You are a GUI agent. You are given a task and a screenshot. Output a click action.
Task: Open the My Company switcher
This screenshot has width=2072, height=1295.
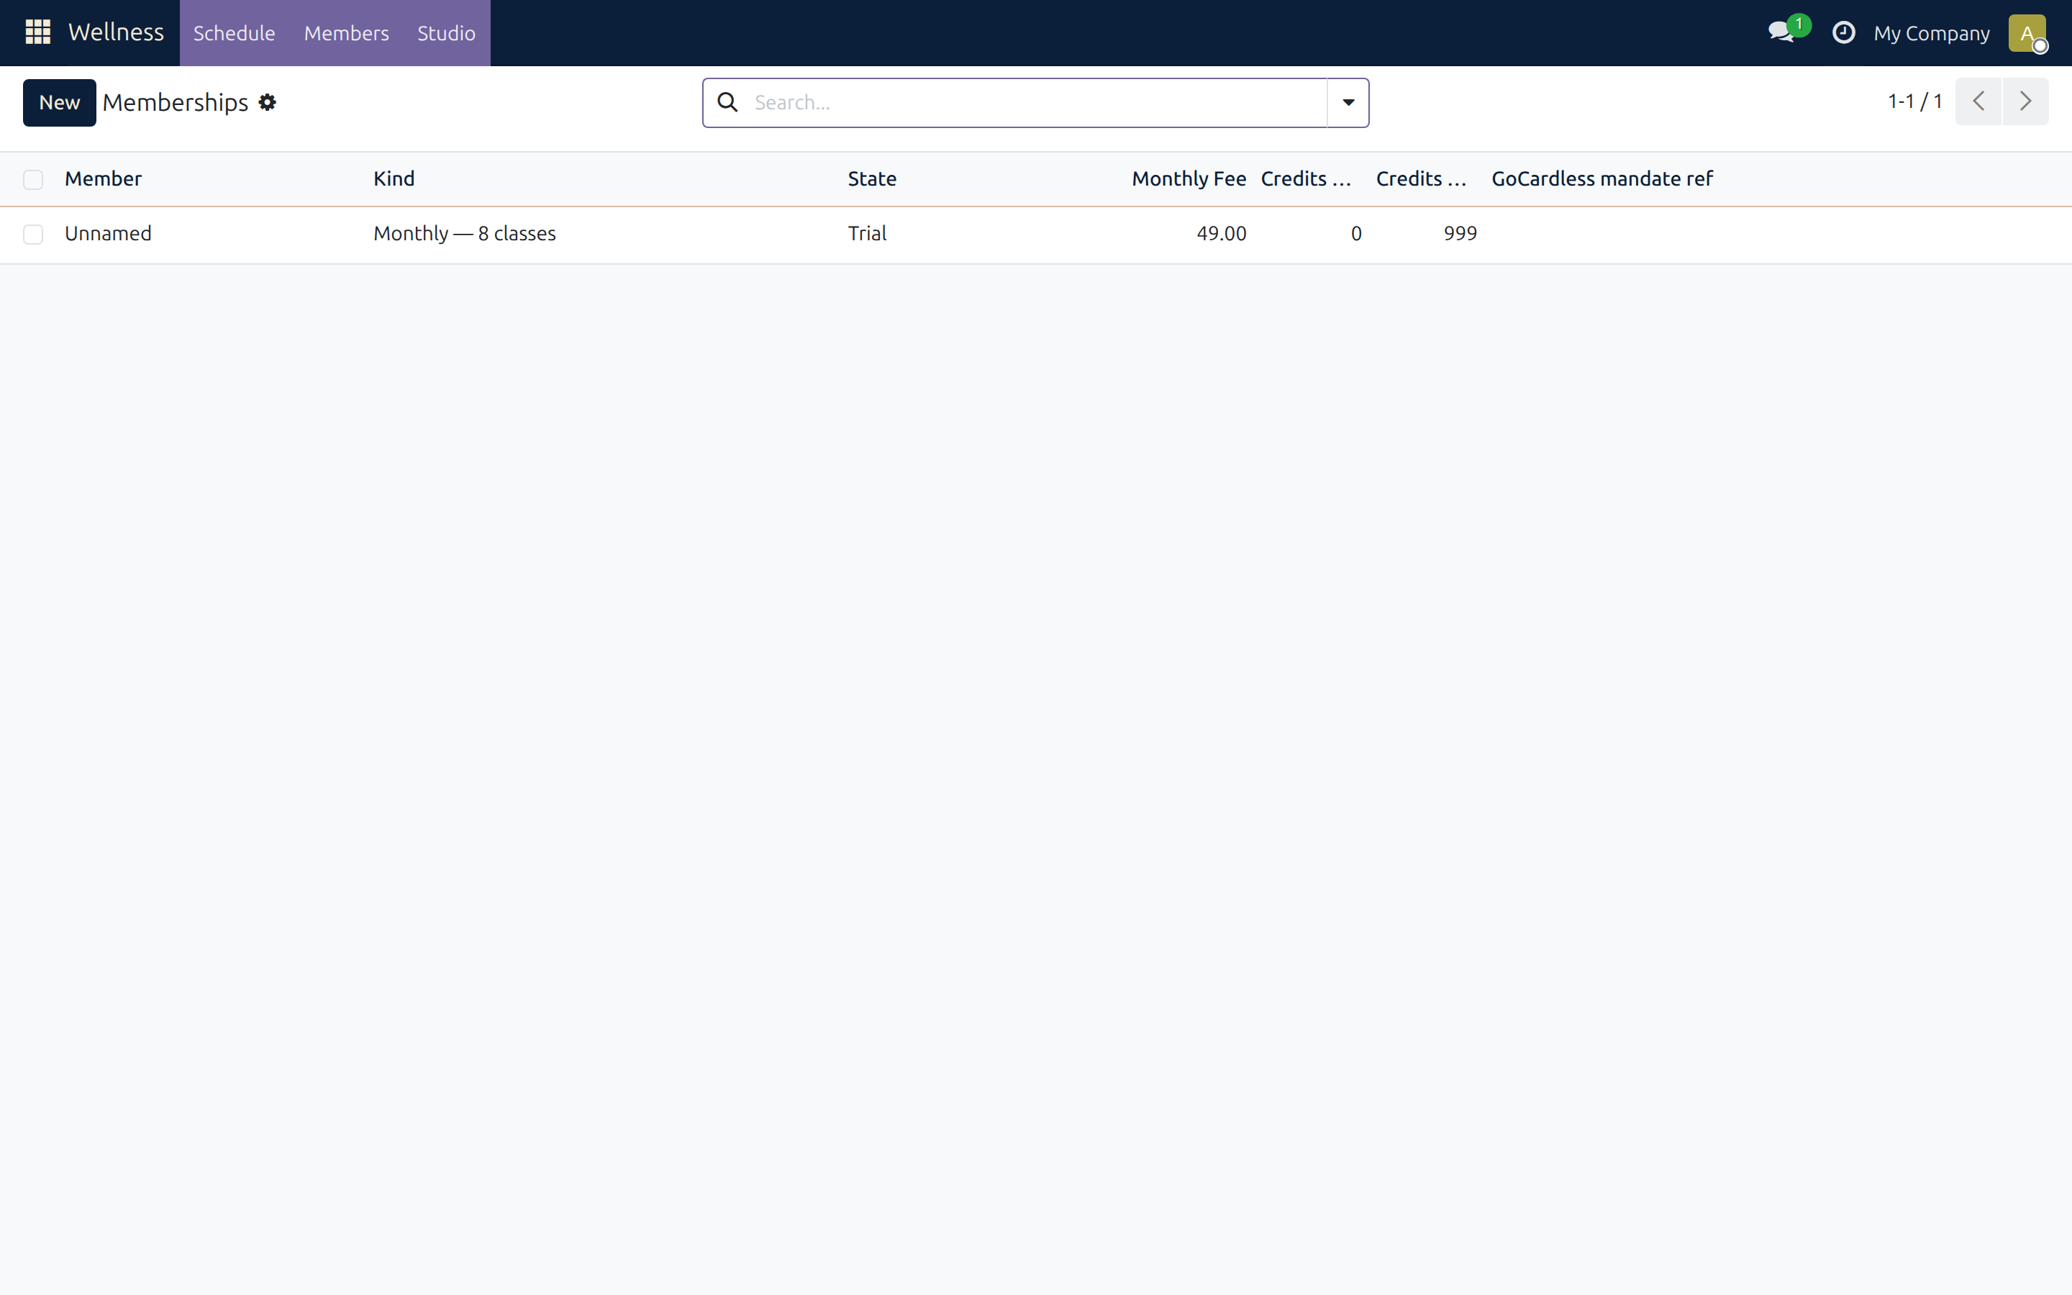(x=1931, y=33)
